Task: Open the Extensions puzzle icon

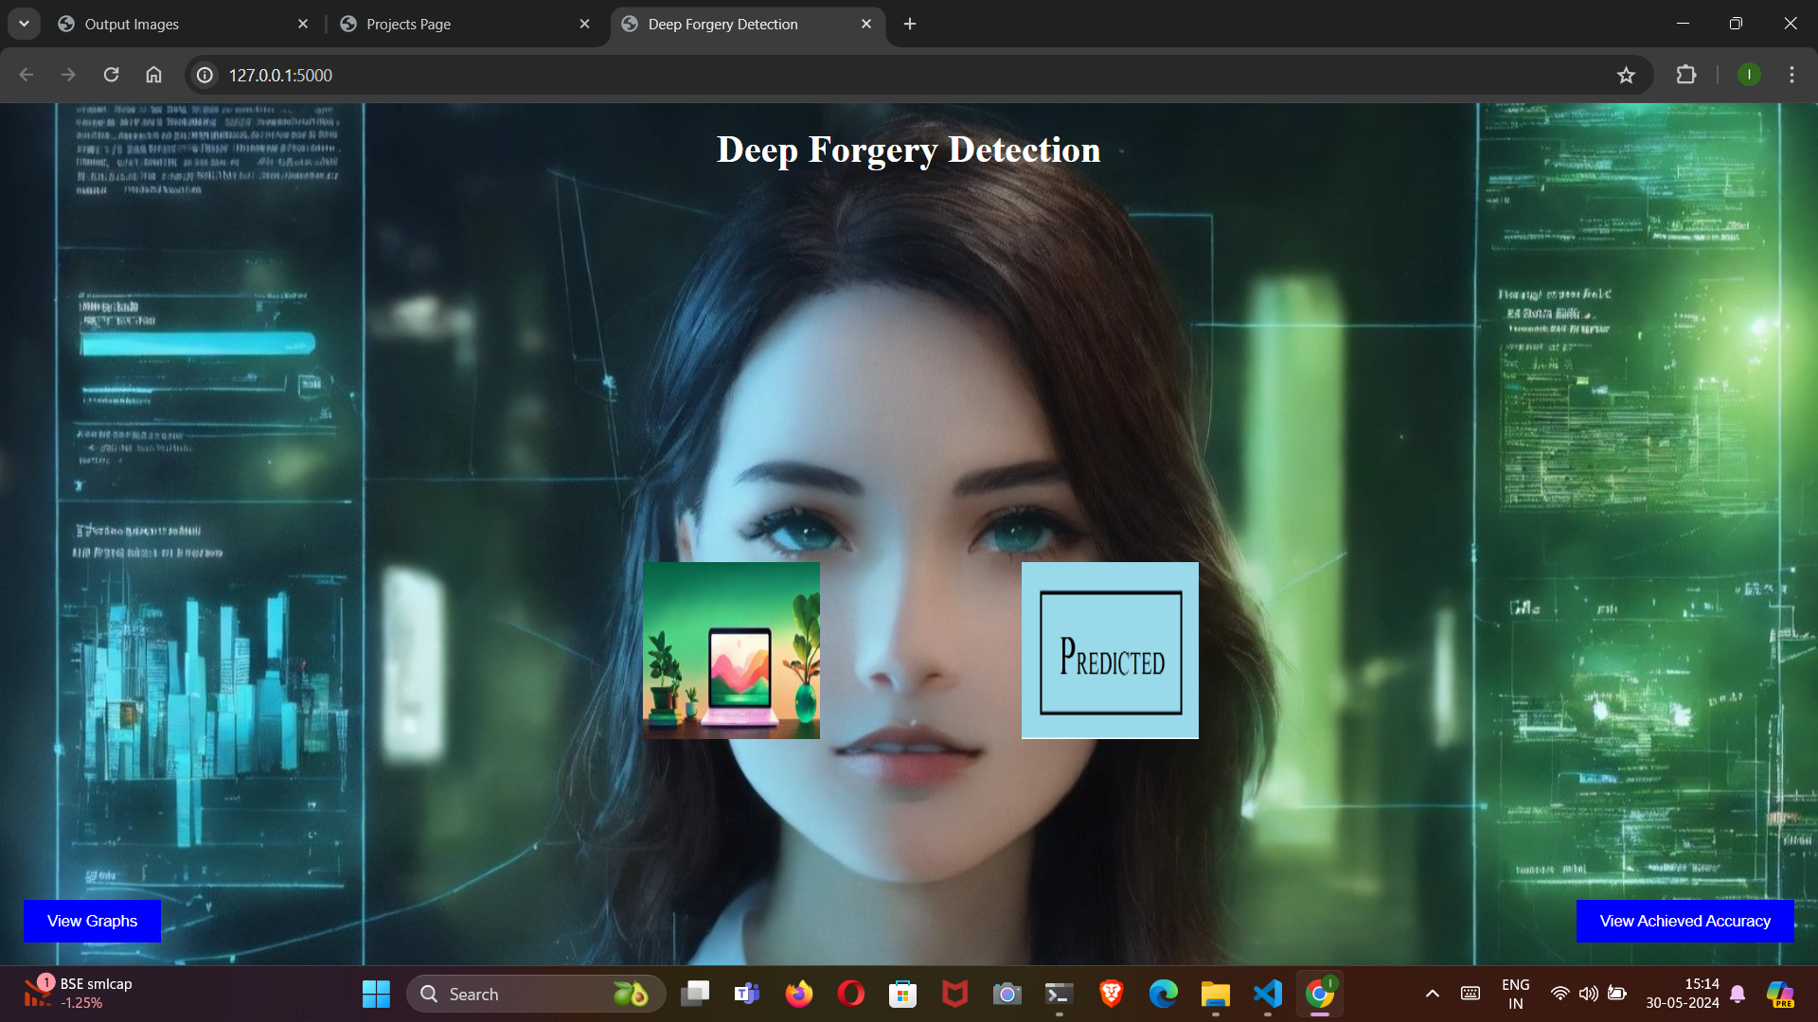Action: point(1686,75)
